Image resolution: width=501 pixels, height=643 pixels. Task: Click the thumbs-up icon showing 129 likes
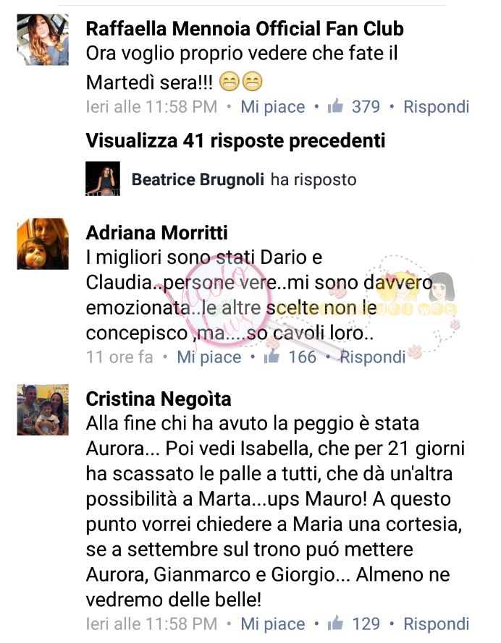pos(335,623)
